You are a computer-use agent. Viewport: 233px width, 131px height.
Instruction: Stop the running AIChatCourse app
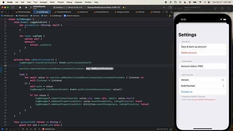tap(20, 7)
